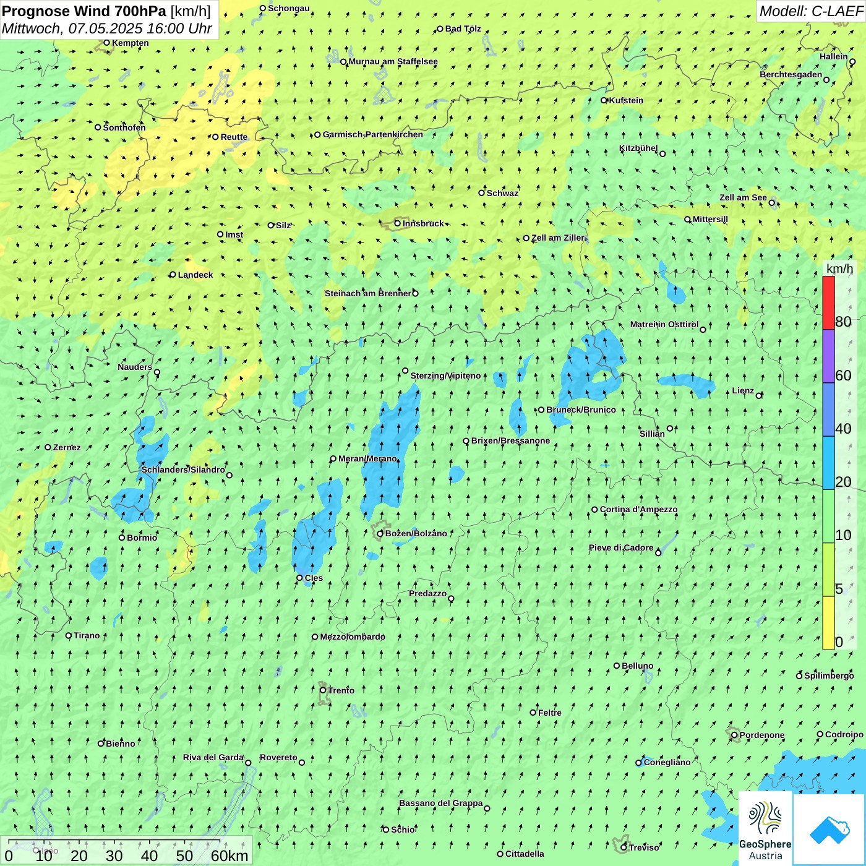Click the Mittersill label
The width and height of the screenshot is (866, 866).
tap(710, 219)
